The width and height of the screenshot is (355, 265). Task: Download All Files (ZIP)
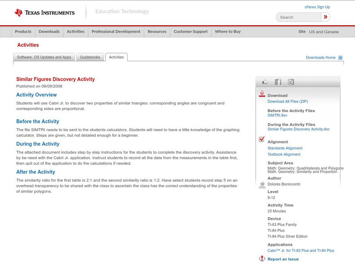click(x=288, y=101)
